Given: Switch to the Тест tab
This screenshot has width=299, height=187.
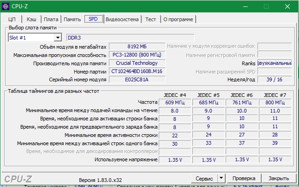Looking at the screenshot, I should click(x=150, y=19).
